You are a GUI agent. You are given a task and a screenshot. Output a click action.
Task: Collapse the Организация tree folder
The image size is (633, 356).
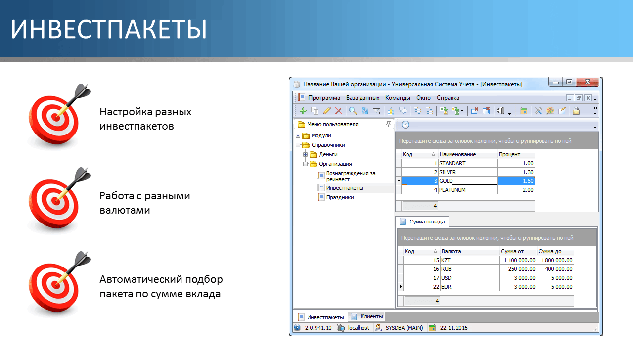[x=306, y=164]
